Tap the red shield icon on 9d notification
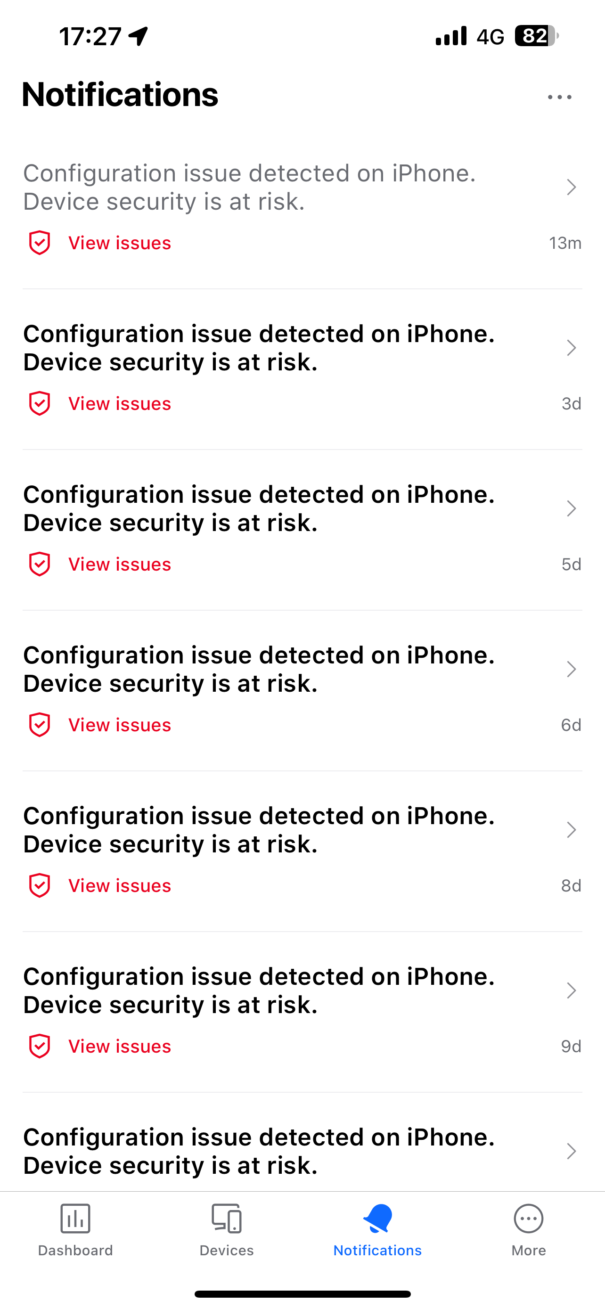Screen dimensions: 605x1309 (40, 1046)
